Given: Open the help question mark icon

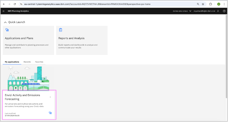Looking at the screenshot, I should [x=224, y=11].
